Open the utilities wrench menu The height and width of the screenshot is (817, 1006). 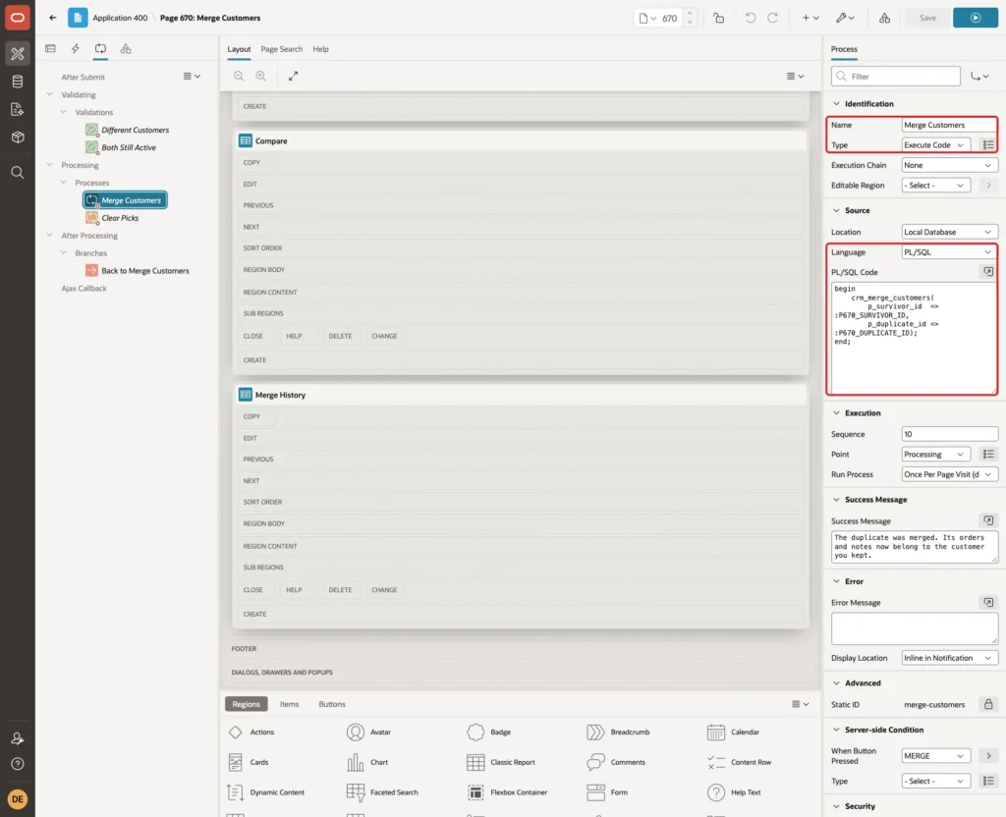pos(845,18)
